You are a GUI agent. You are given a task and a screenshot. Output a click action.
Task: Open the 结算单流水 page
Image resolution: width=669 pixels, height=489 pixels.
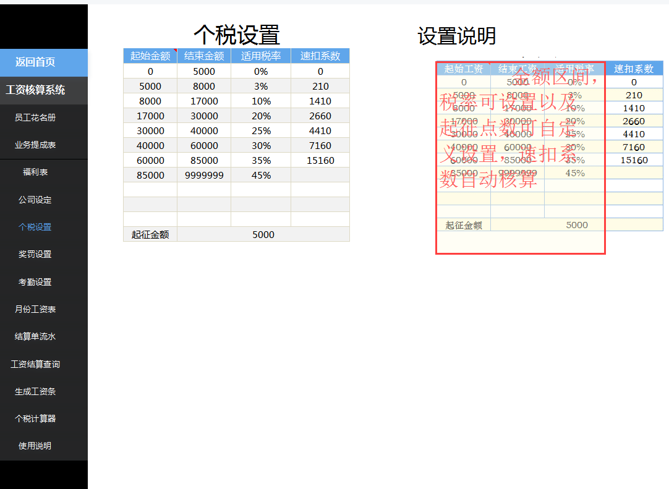tap(34, 336)
